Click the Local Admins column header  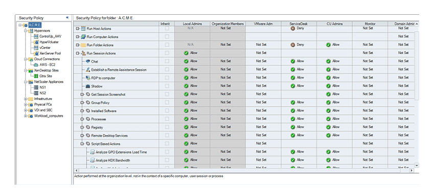pyautogui.click(x=192, y=24)
